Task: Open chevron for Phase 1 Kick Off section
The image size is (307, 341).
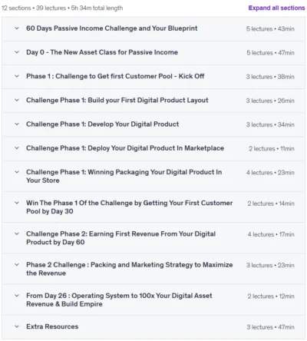Action: pyautogui.click(x=17, y=76)
